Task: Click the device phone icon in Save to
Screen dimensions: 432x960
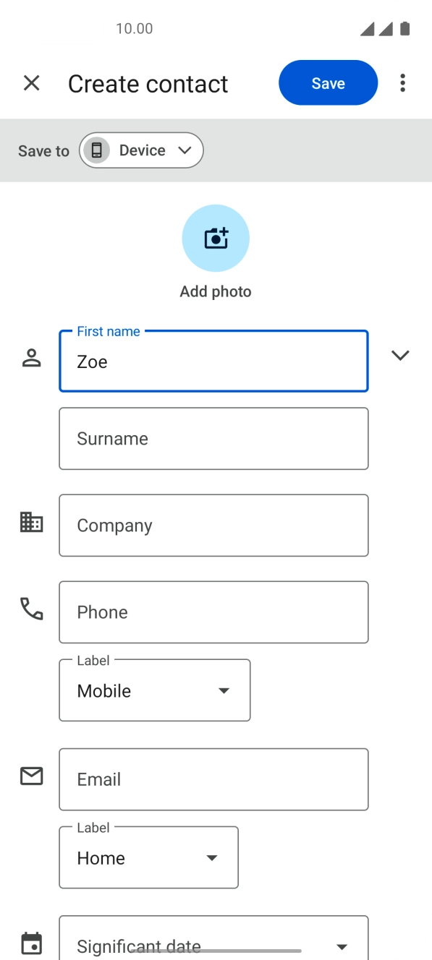Action: point(97,150)
